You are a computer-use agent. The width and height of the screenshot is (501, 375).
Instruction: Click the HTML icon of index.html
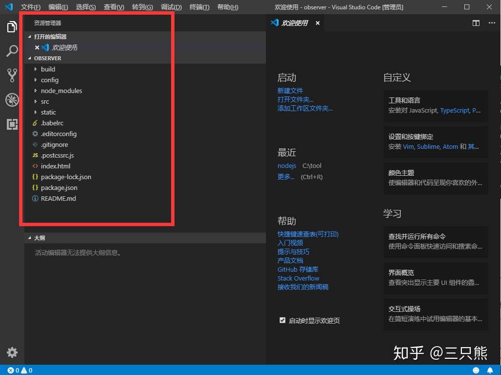click(x=35, y=166)
